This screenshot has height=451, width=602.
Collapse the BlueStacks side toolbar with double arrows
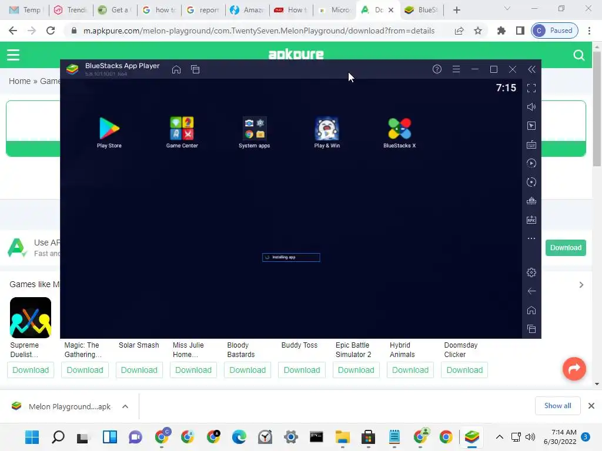click(x=531, y=69)
